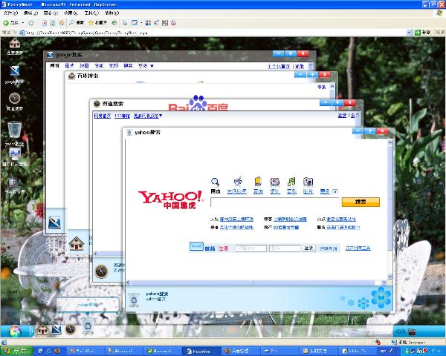Click the Yahoo mail username field
Image resolution: width=446 pixels, height=356 pixels.
[x=251, y=248]
